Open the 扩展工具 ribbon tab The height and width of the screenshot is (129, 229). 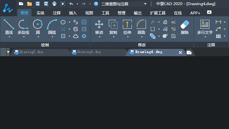(157, 13)
